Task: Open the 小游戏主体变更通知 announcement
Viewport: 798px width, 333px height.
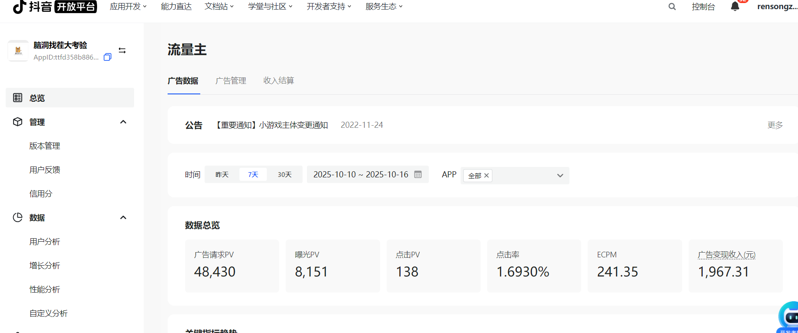Action: 272,125
